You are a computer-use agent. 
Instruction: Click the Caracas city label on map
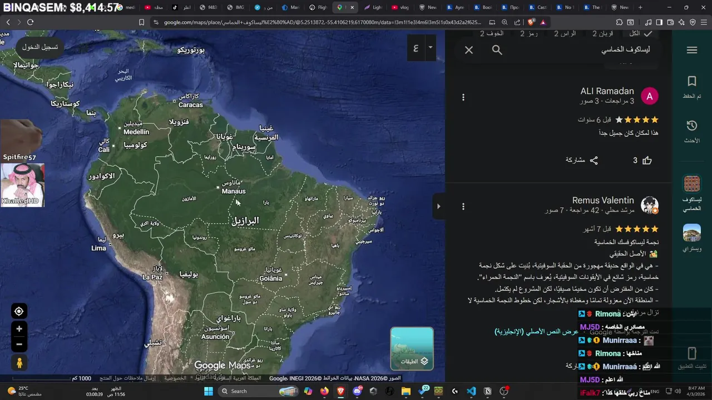pos(191,105)
